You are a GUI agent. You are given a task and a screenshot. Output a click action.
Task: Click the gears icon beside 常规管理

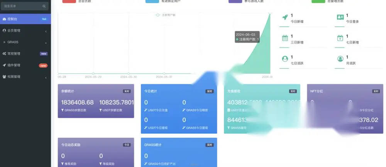[4, 54]
